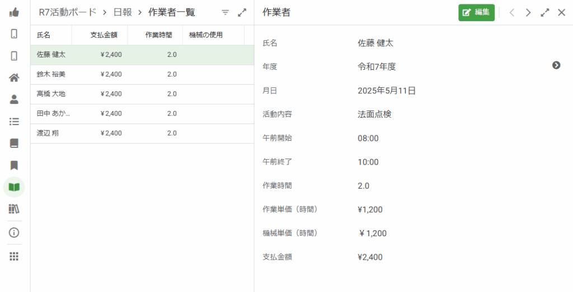Open the bookshelf icon in sidebar
Screen dimensions: 573x292
click(x=14, y=209)
